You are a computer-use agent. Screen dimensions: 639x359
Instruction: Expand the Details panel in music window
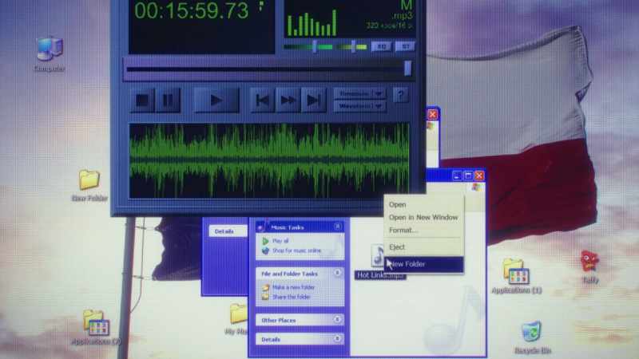(337, 338)
